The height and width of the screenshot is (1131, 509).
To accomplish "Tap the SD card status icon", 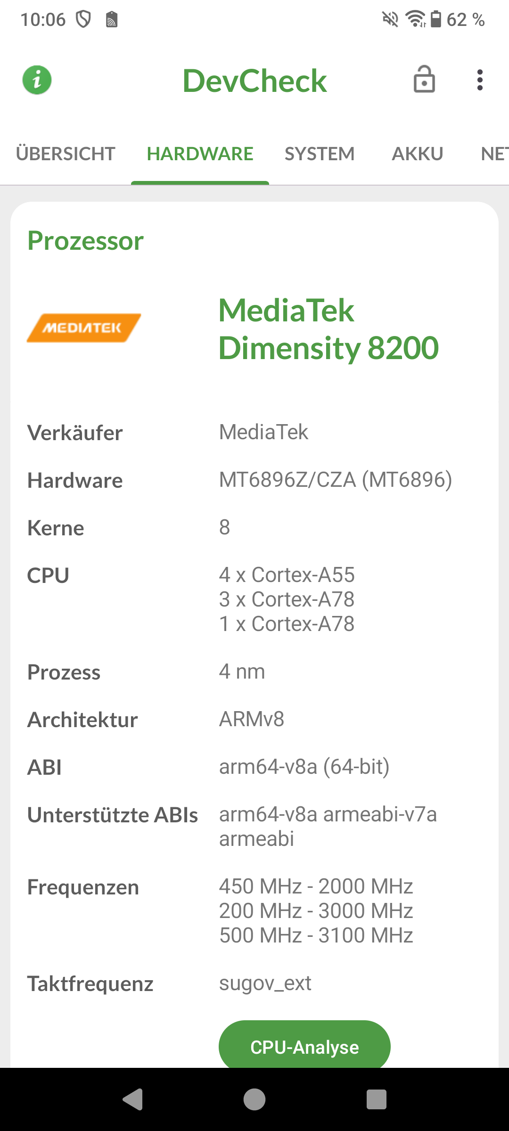I will click(112, 20).
